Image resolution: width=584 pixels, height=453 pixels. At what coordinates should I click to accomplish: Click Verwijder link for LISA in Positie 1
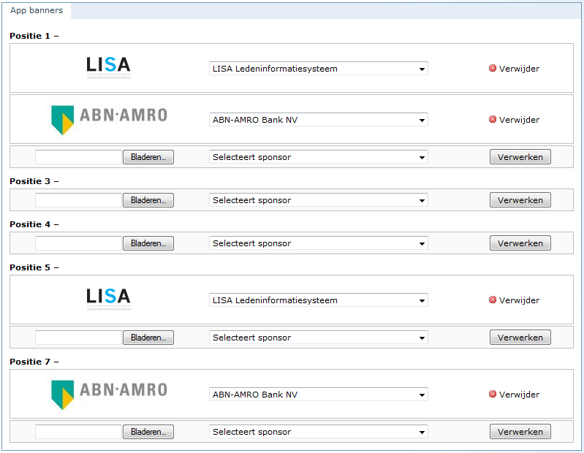519,69
